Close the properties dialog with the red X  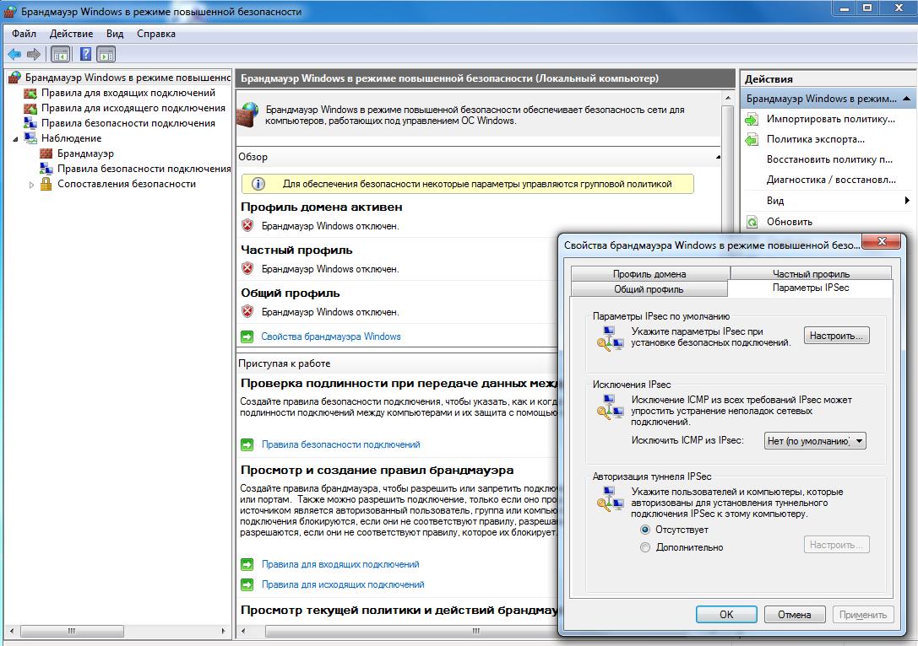(x=883, y=241)
